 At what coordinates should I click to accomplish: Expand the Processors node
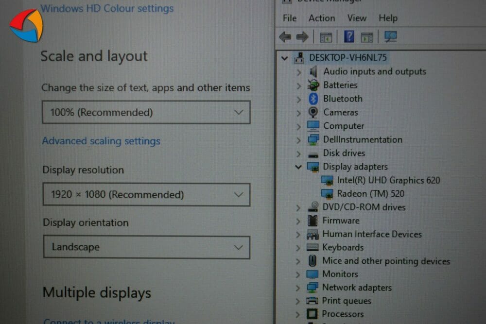point(298,315)
